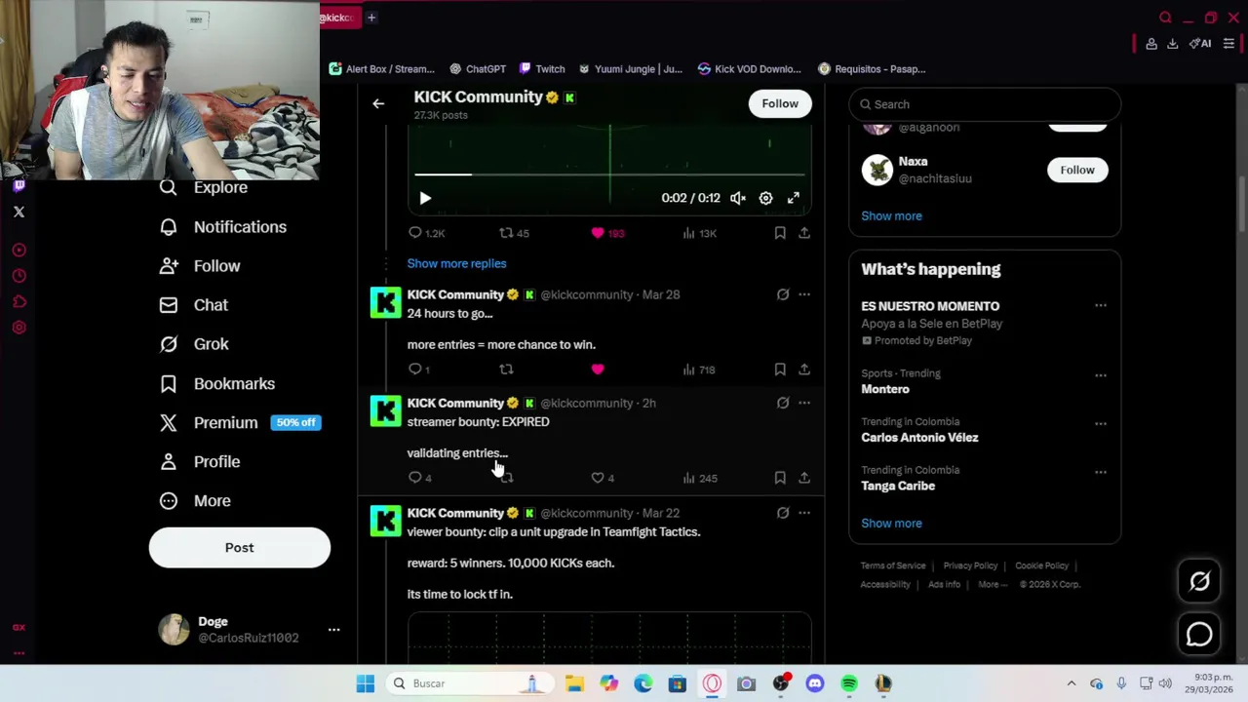Open Discord from the Windows taskbar

point(815,683)
